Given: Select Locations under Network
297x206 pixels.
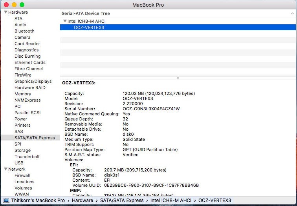Looking at the screenshot, I should 24,182.
